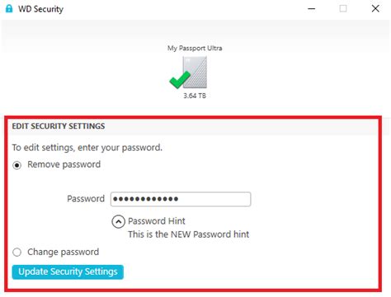Click the WD Security lock icon
Viewport: 391px width, 297px height.
tap(9, 8)
